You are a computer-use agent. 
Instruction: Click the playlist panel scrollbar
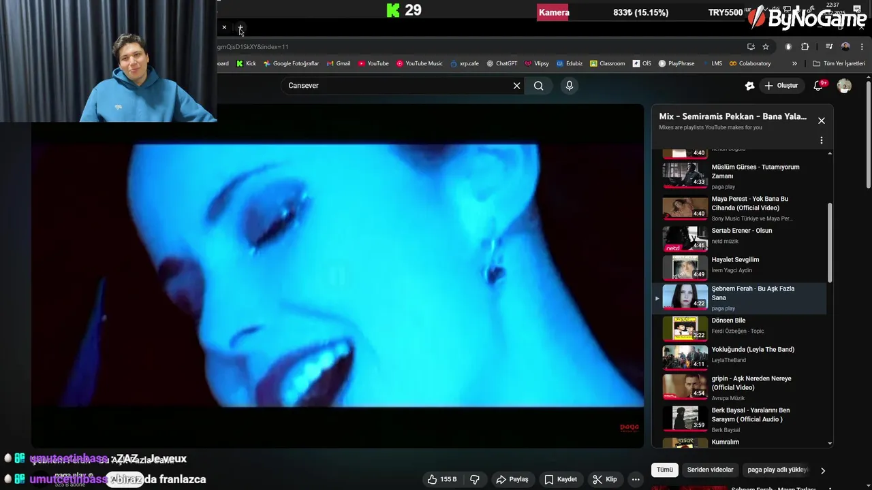(830, 242)
